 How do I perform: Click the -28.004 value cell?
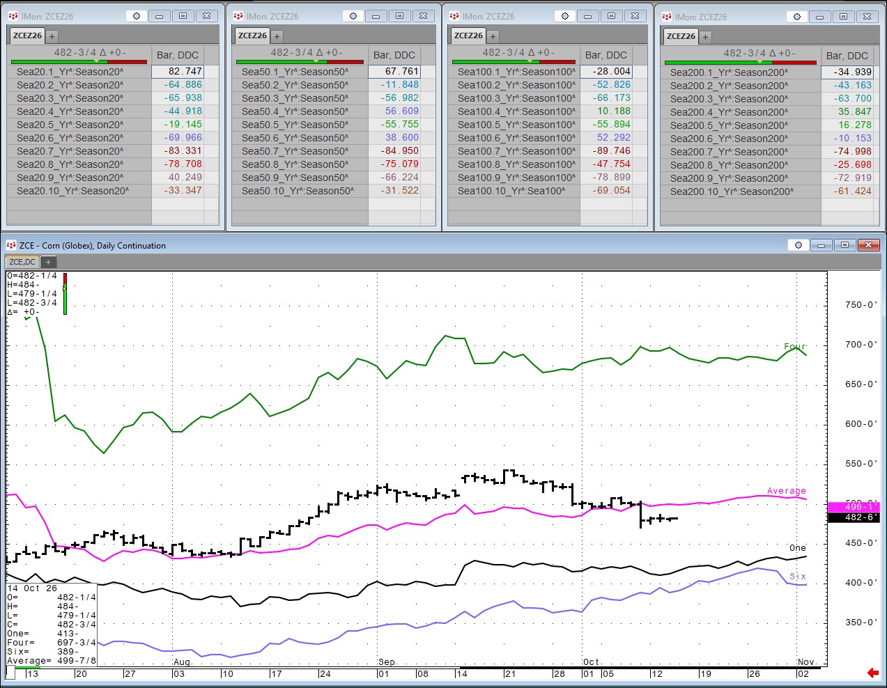tap(606, 71)
